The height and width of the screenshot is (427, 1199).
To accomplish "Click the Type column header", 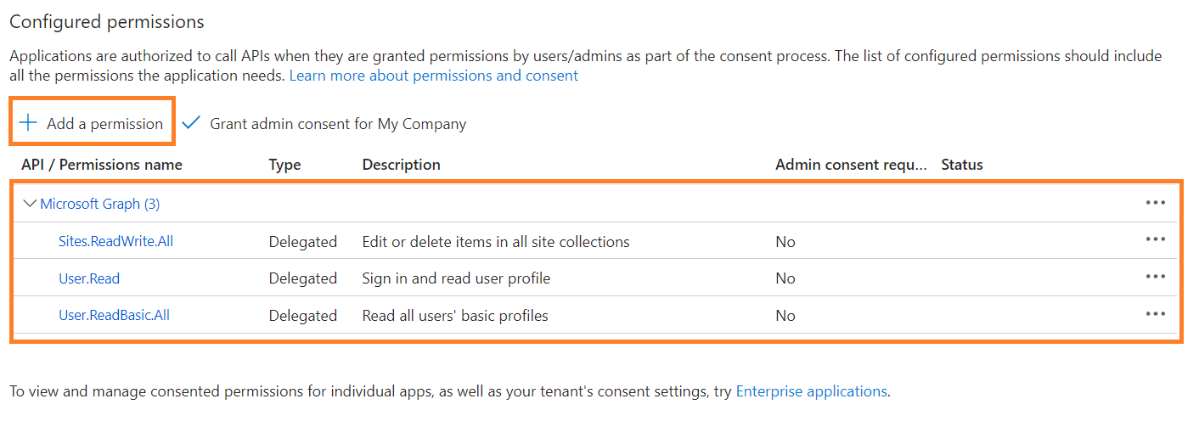I will 284,165.
